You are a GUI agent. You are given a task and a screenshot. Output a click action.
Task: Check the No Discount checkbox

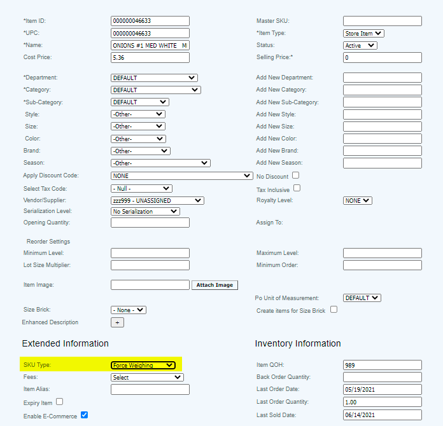(x=295, y=175)
